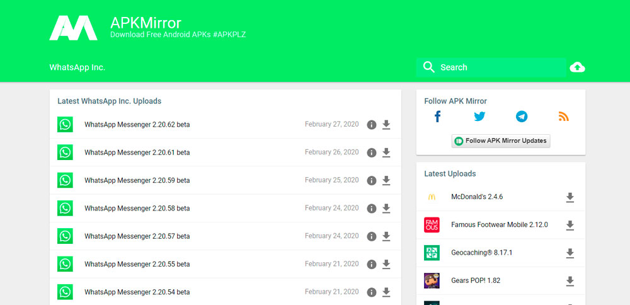Download WhatsApp Messenger 2.20.54 beta

pyautogui.click(x=386, y=292)
